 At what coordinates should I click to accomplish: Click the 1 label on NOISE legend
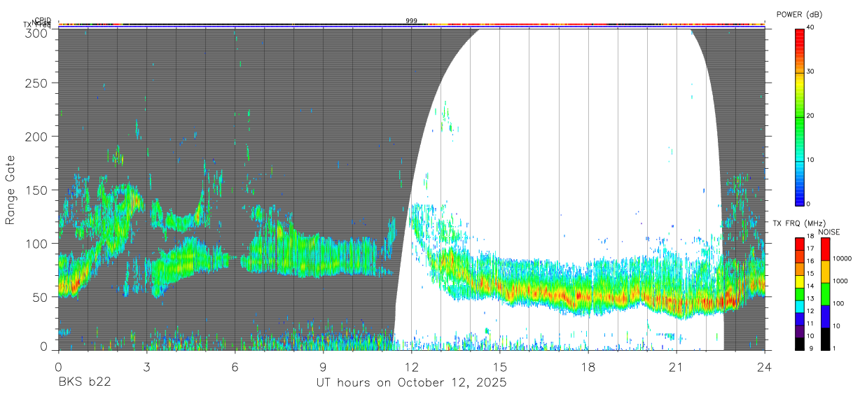835,348
